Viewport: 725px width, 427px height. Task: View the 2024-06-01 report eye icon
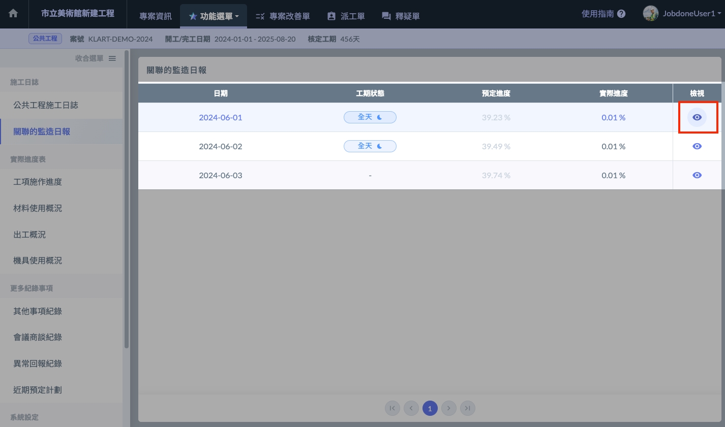[697, 117]
